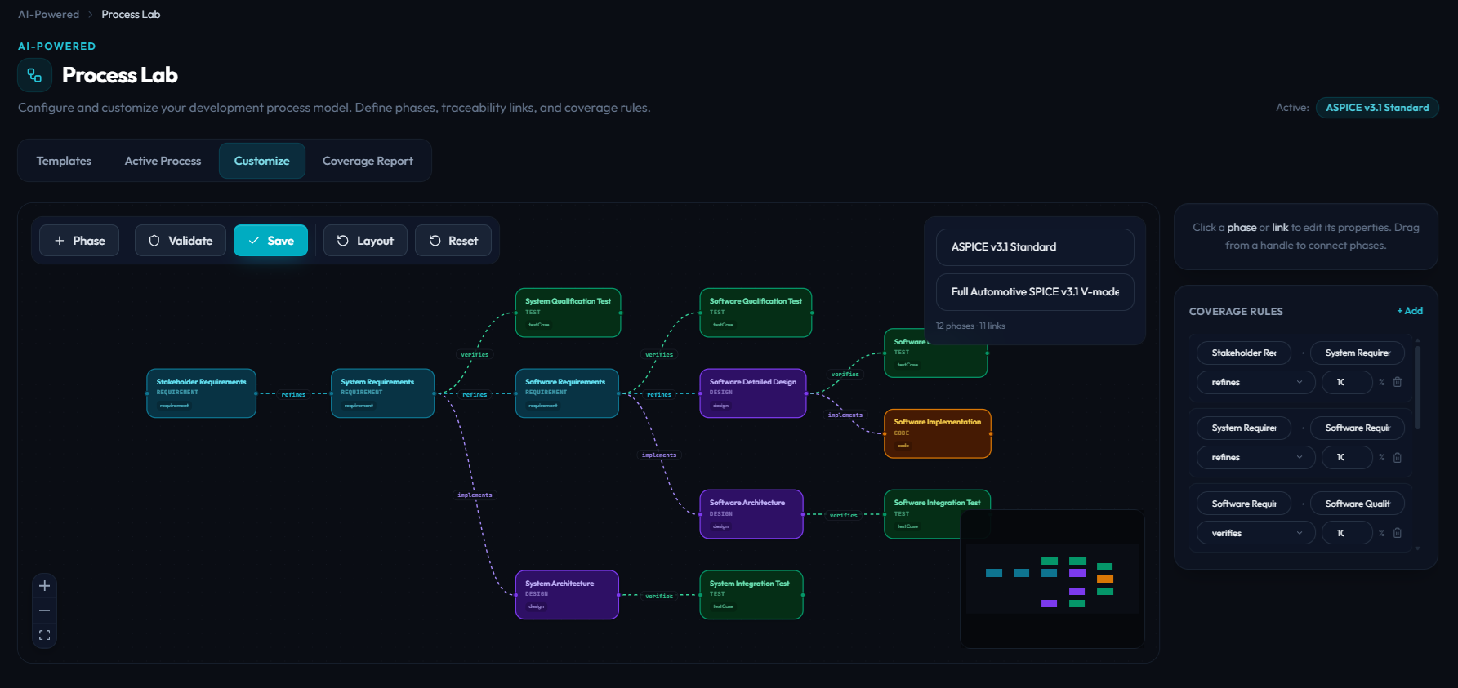Select the Software Detailed Design node
Viewport: 1458px width, 688px height.
(753, 393)
